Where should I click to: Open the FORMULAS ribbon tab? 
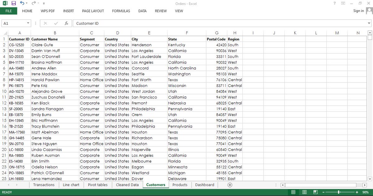[x=121, y=11]
